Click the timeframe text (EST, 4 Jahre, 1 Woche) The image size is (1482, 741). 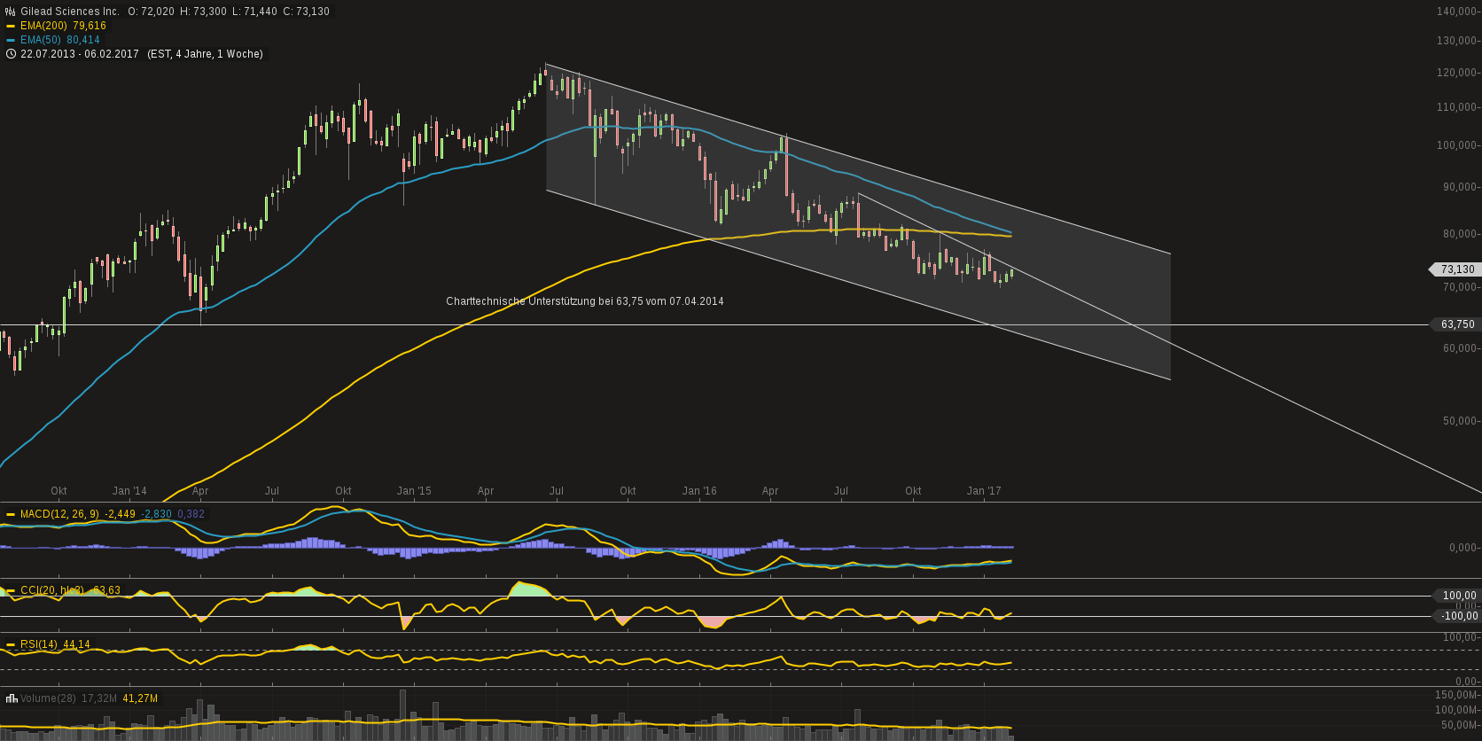coord(205,54)
